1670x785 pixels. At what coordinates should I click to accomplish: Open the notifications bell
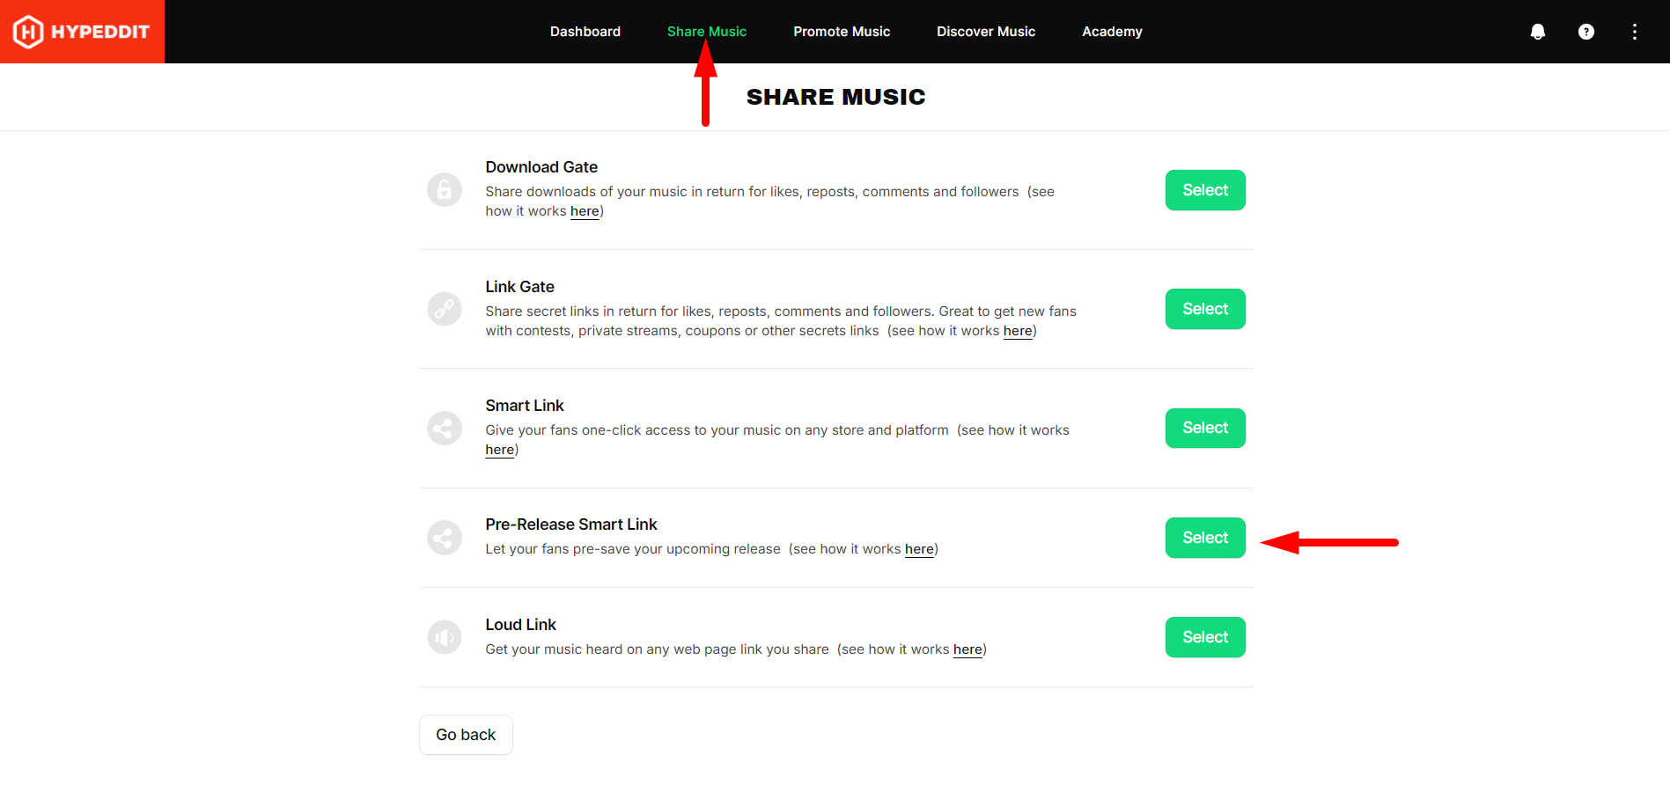(x=1538, y=32)
